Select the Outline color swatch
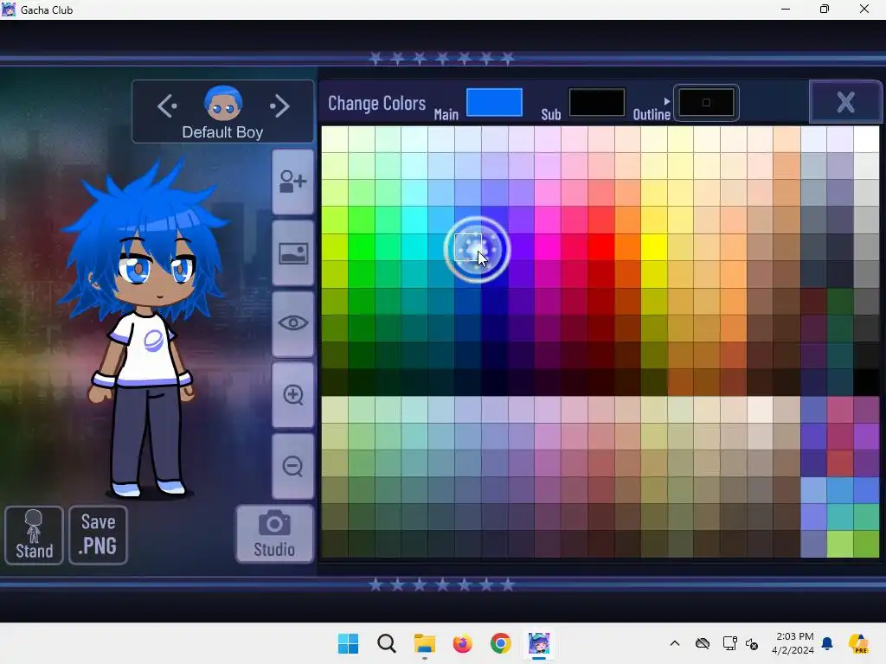 (706, 102)
